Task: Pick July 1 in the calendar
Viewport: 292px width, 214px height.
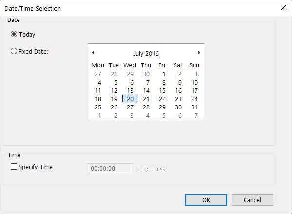Action: 162,74
